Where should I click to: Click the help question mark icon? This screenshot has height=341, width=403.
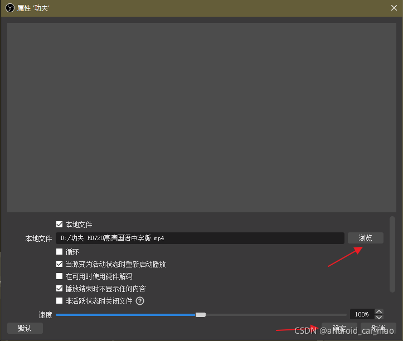point(140,301)
